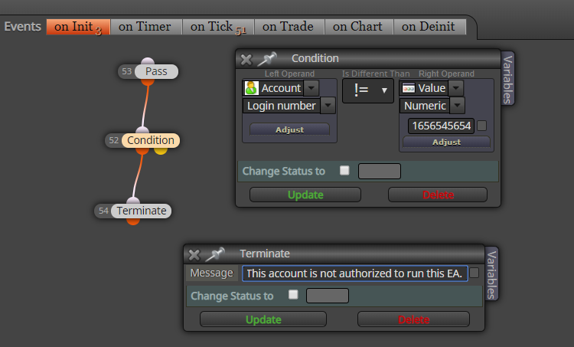This screenshot has height=347, width=574.
Task: Close the Condition panel with X icon
Action: click(x=246, y=59)
